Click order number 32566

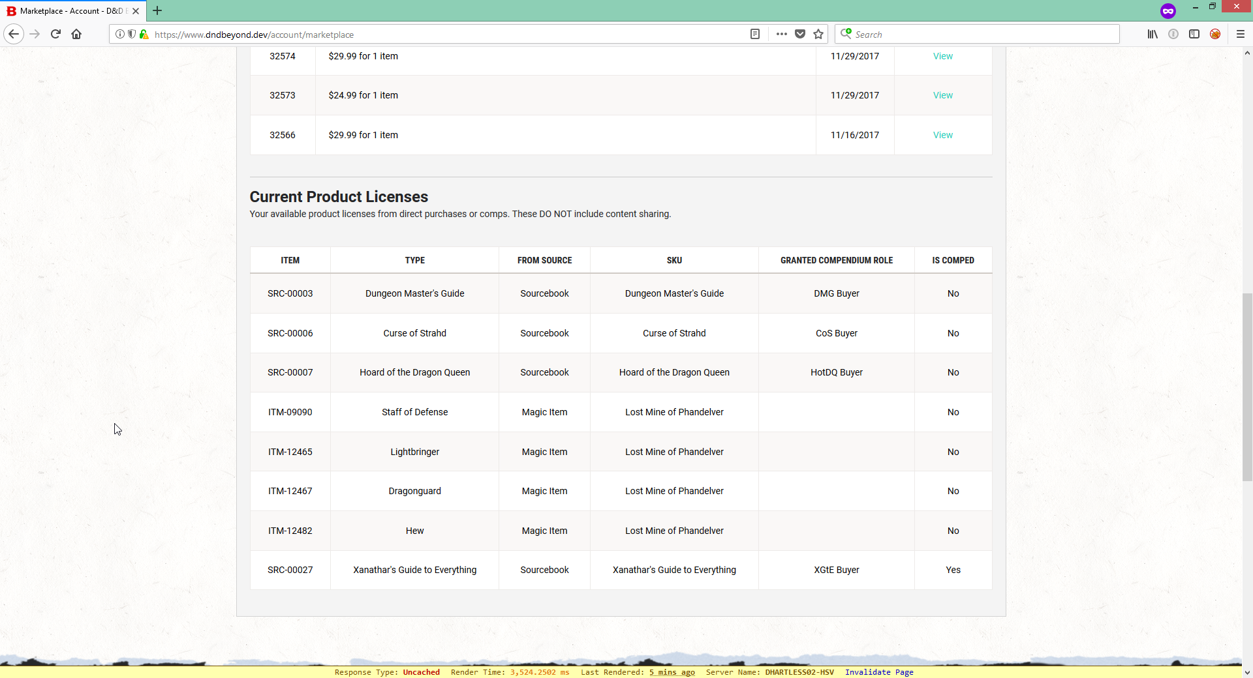pos(282,135)
